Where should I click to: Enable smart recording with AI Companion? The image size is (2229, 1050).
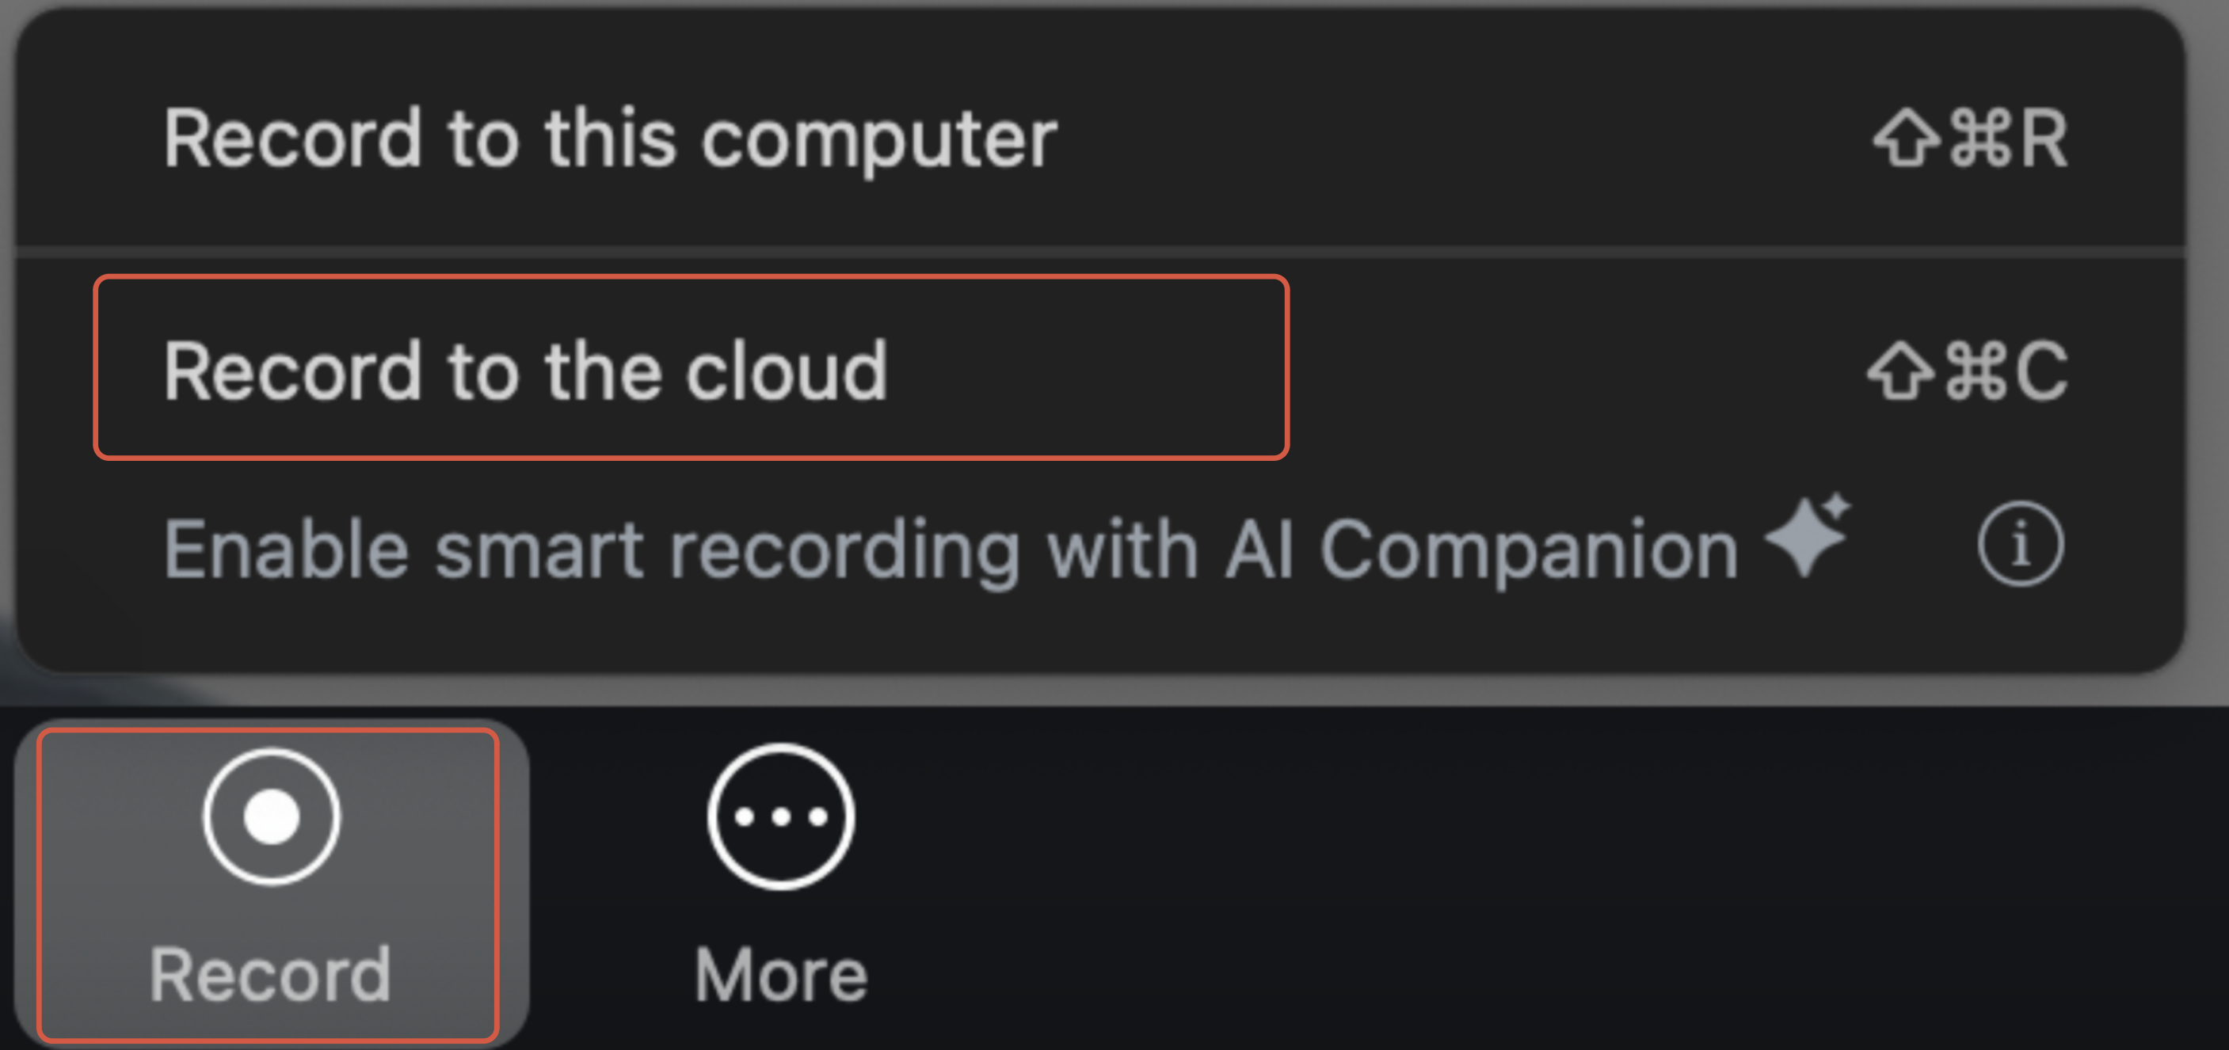950,548
